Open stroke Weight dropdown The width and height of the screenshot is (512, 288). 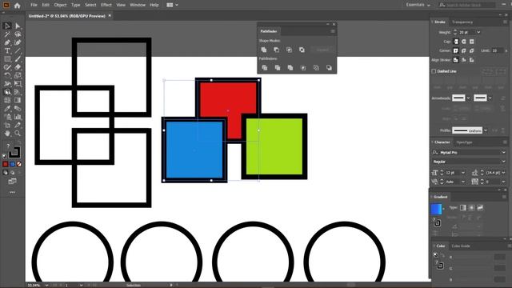[478, 32]
